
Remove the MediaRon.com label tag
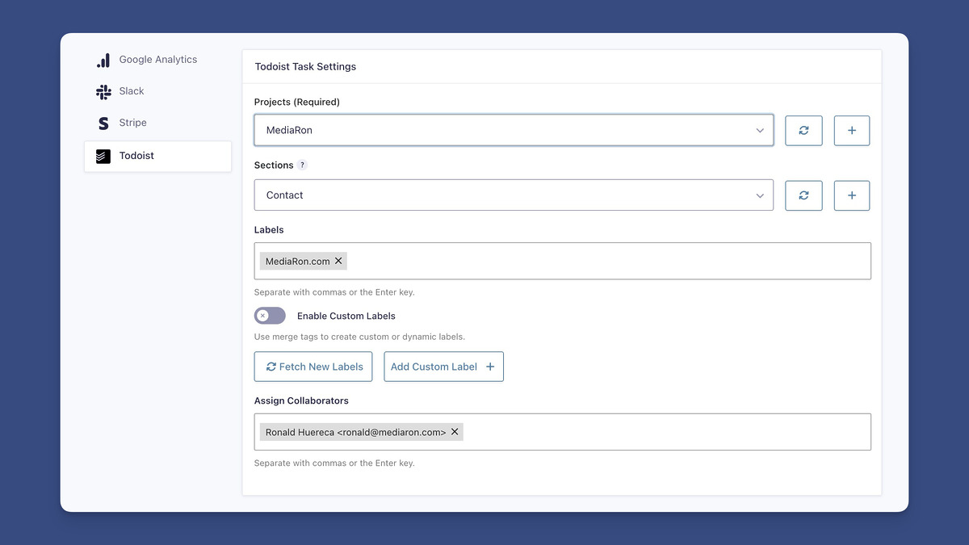(x=338, y=261)
